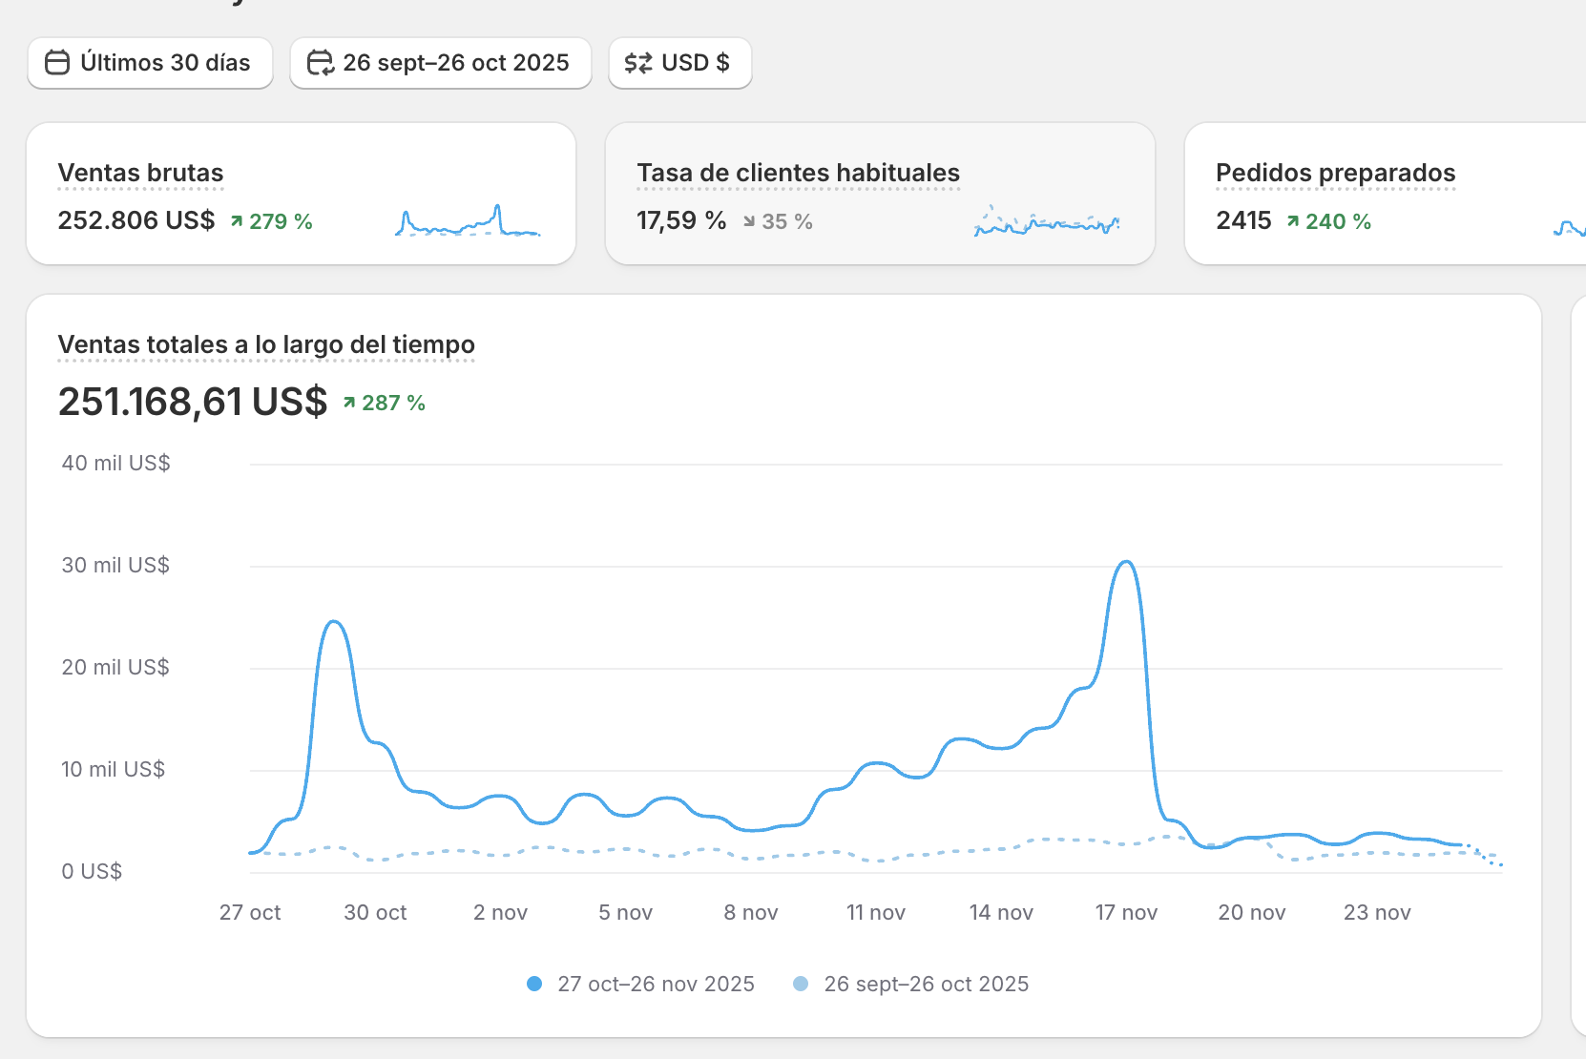Click the 30 oct x-axis label
Screen dimensions: 1586x1059
pyautogui.click(x=375, y=913)
